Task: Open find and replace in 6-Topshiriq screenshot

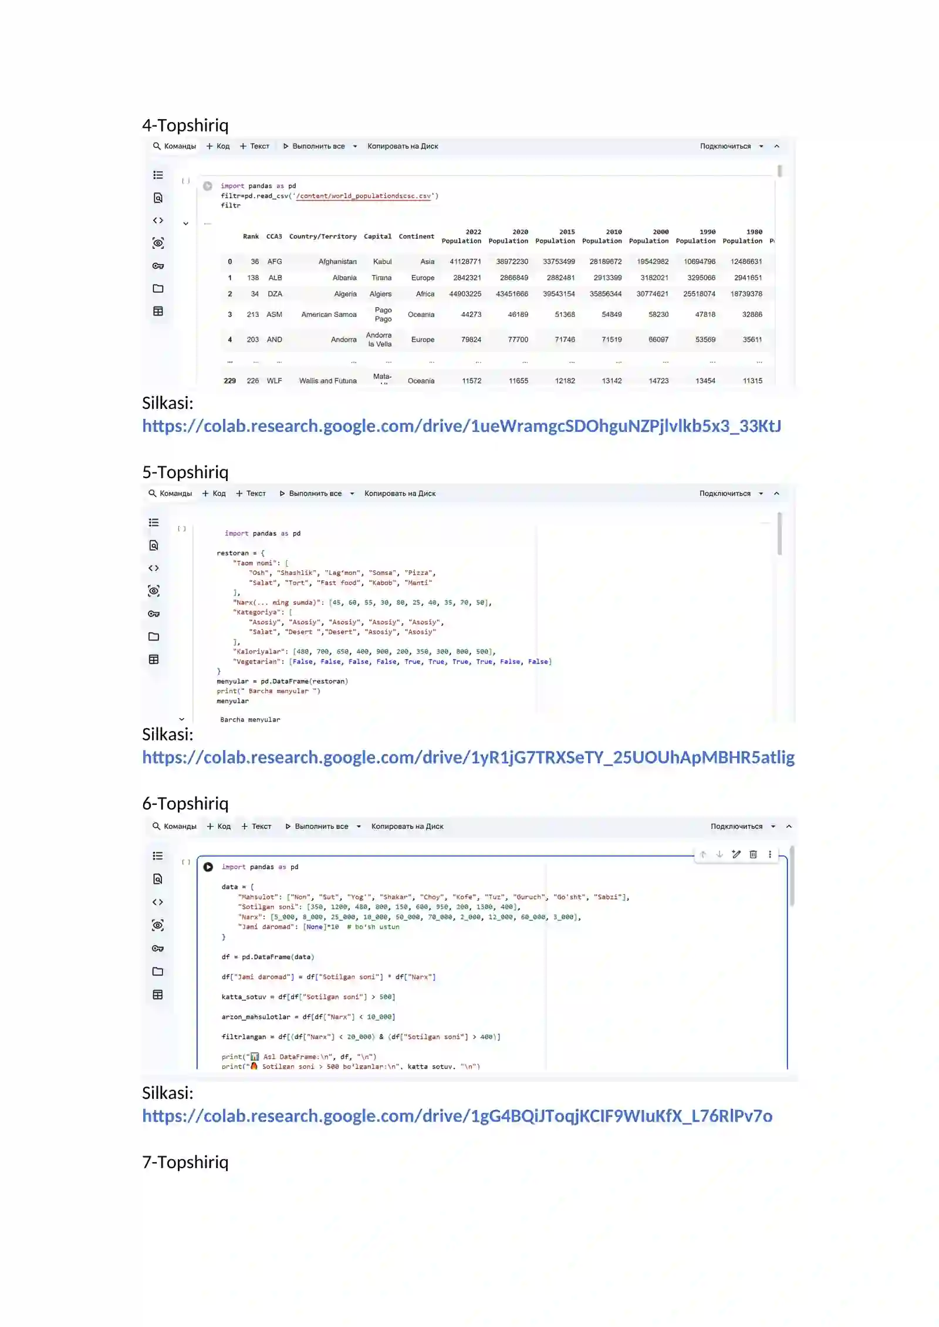Action: [x=158, y=879]
